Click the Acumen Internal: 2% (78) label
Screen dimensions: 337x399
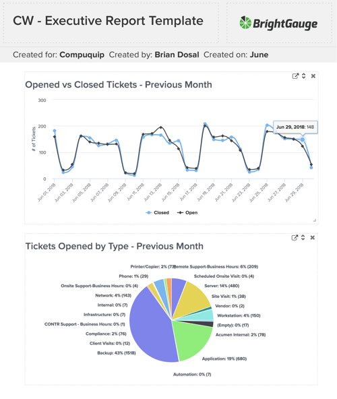(x=241, y=335)
